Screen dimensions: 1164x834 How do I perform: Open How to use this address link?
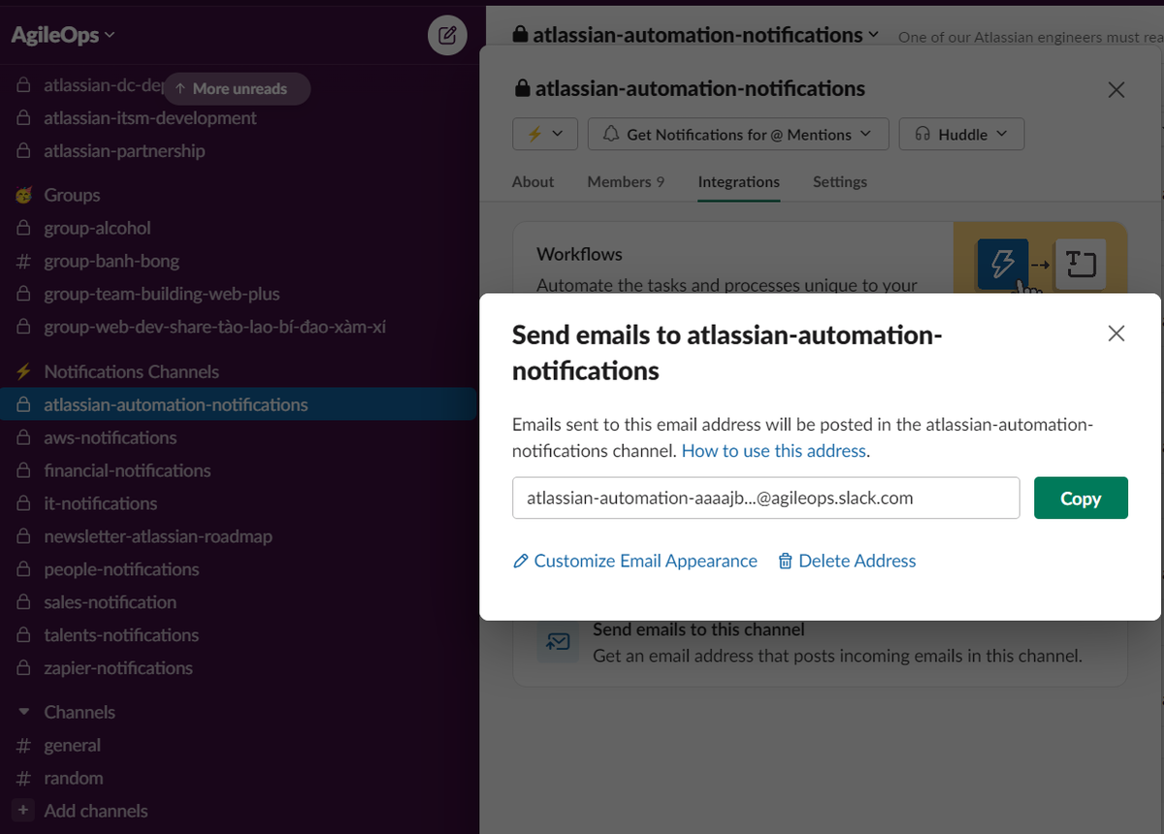point(774,451)
